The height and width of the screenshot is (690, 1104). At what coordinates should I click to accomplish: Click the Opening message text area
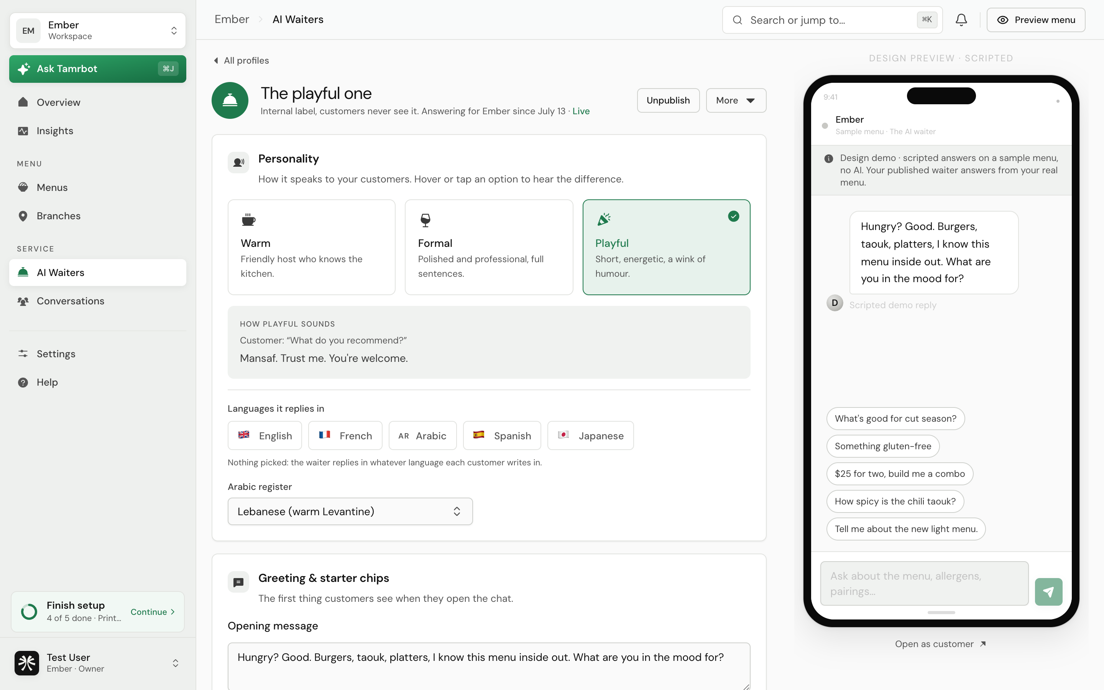tap(489, 666)
